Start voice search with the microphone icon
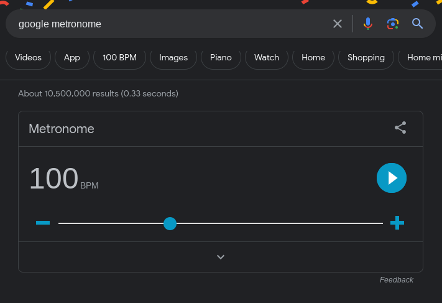 pos(368,24)
